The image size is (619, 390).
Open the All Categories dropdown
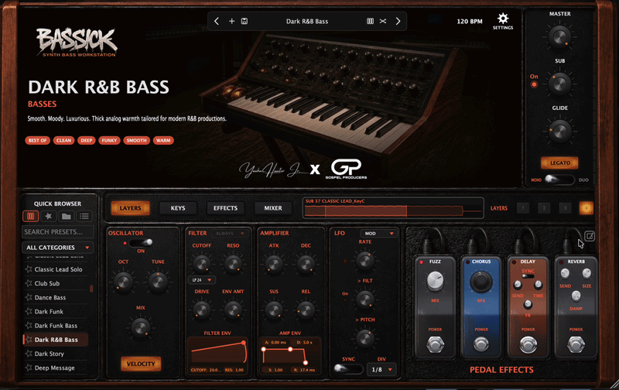57,248
